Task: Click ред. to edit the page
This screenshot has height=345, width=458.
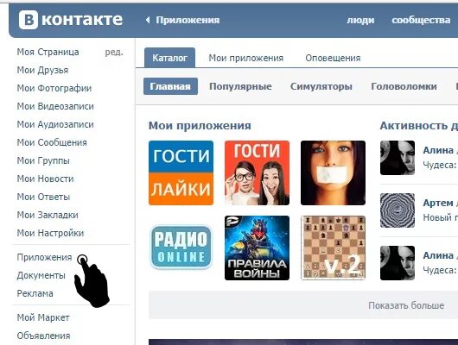Action: click(x=114, y=53)
